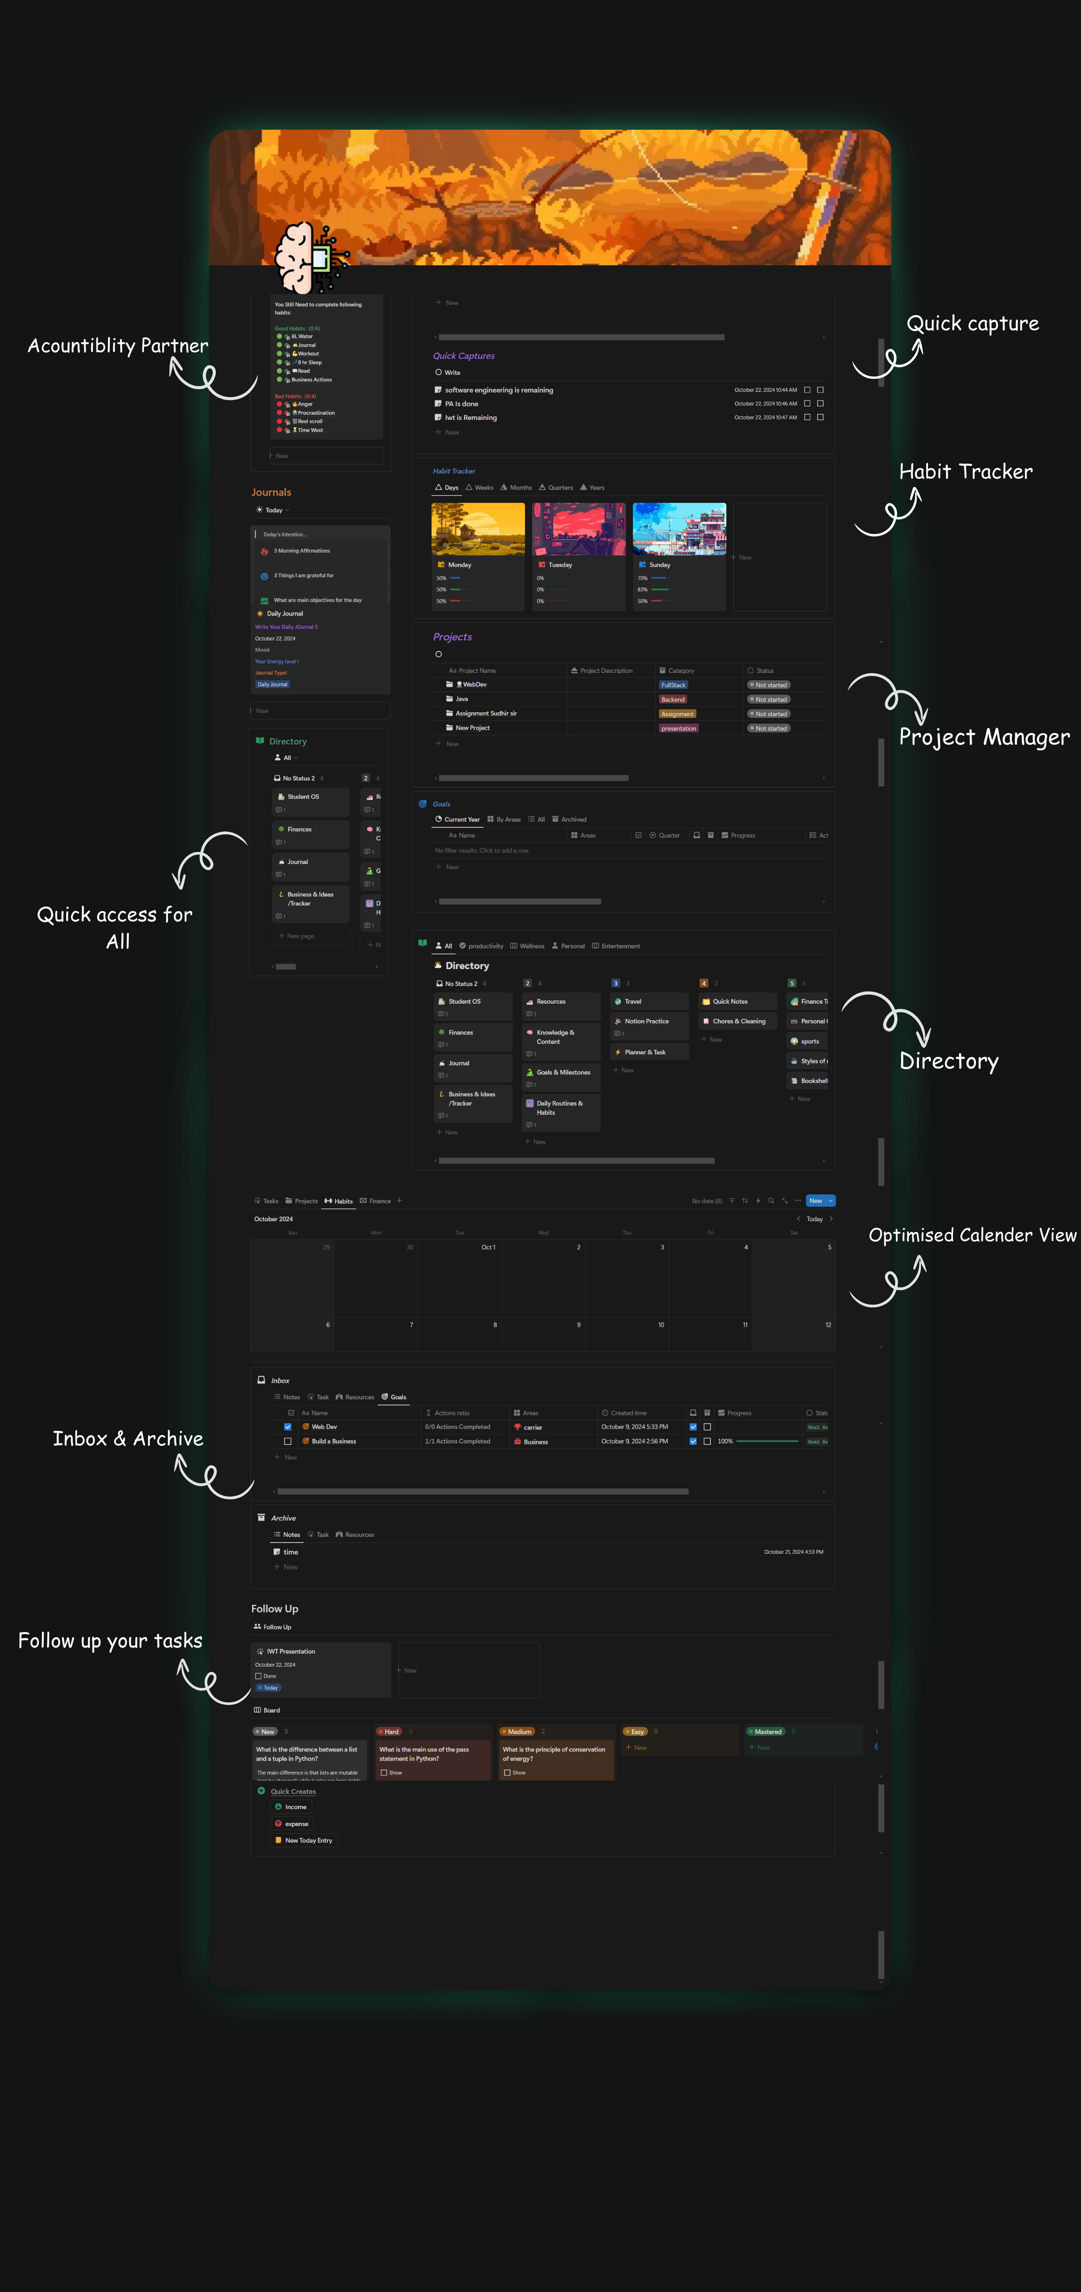Click the Income quick create button
This screenshot has width=1081, height=2292.
click(291, 1807)
